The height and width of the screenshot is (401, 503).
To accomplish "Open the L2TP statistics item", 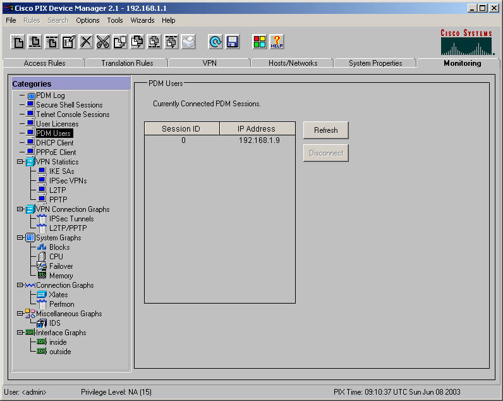I will [58, 190].
